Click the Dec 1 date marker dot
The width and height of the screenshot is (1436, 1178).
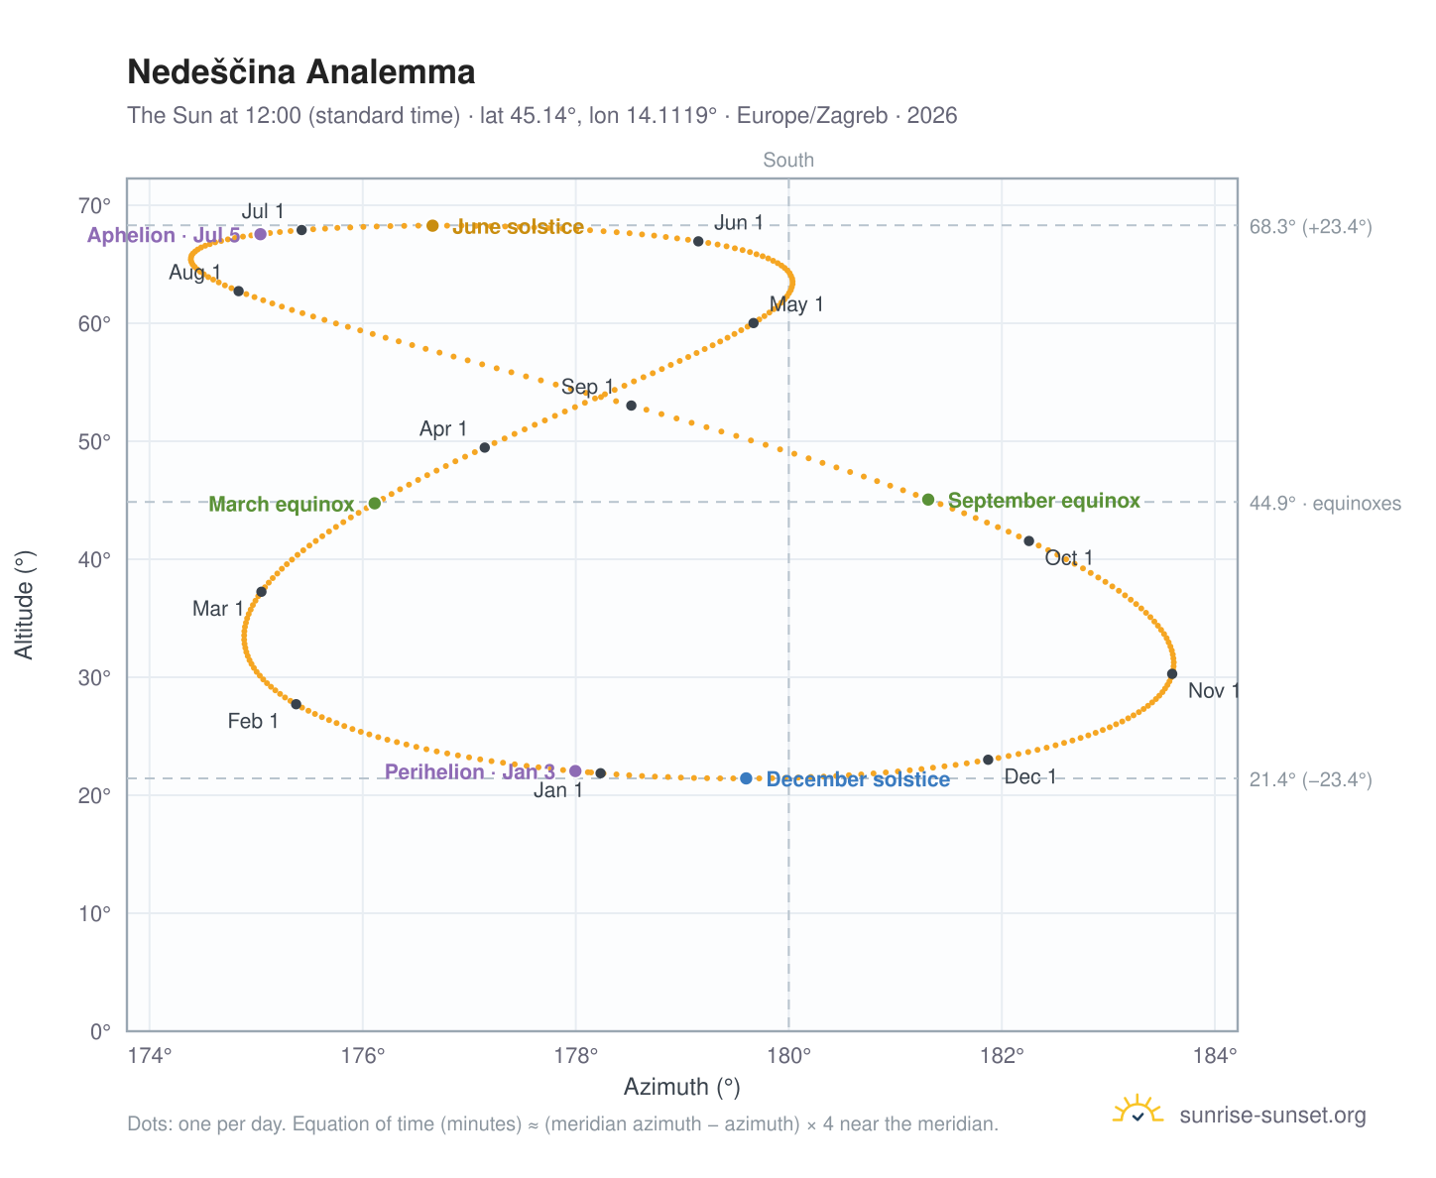tap(988, 760)
